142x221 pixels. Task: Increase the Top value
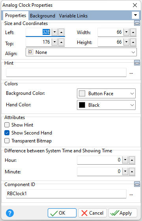click(x=61, y=42)
